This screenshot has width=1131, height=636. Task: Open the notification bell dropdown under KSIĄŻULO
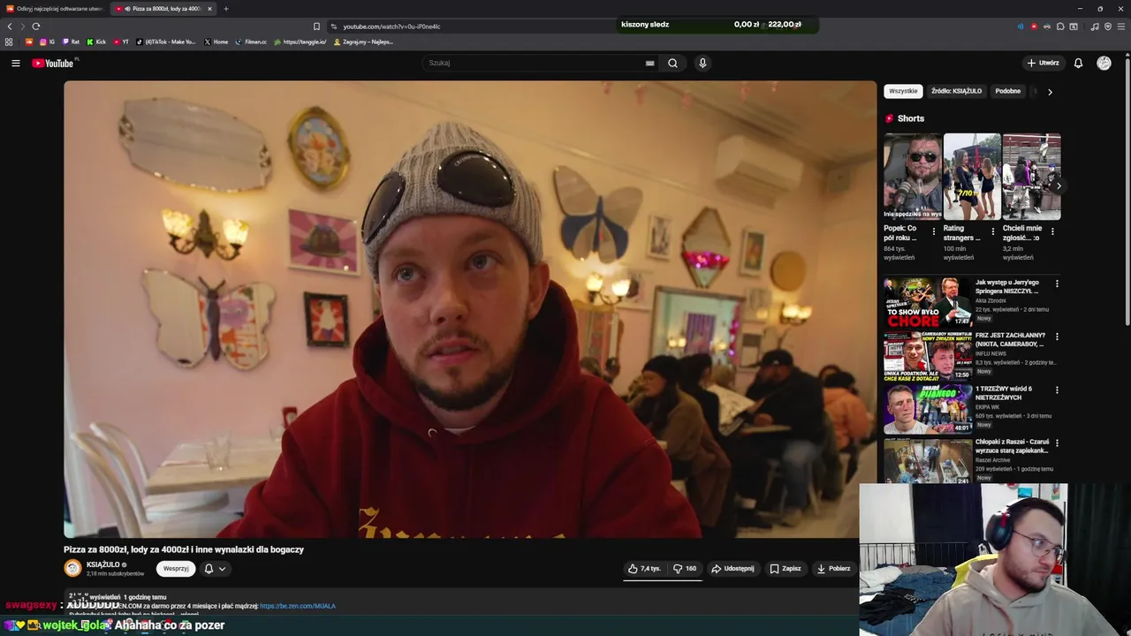[216, 569]
